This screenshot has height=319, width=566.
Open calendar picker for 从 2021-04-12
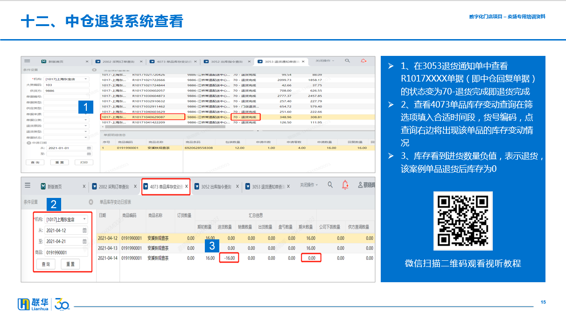(84, 230)
